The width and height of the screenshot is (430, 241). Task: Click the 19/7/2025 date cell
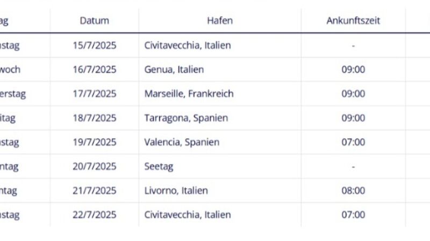(95, 142)
